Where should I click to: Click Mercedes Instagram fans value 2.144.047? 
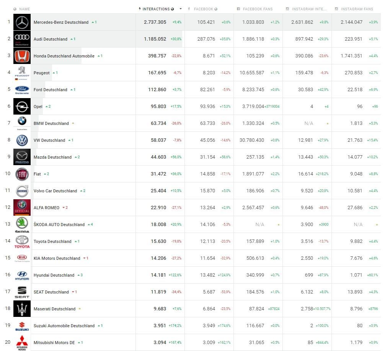tap(351, 22)
